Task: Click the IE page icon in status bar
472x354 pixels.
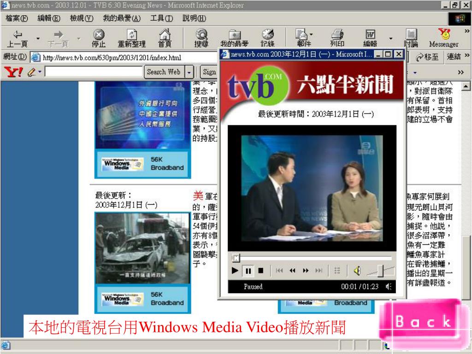Action: coord(6,346)
